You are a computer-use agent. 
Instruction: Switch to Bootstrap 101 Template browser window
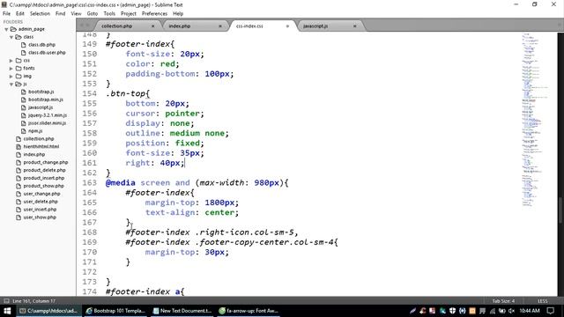115,311
